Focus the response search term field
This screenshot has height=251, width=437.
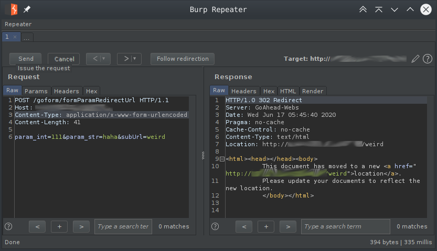pyautogui.click(x=345, y=226)
